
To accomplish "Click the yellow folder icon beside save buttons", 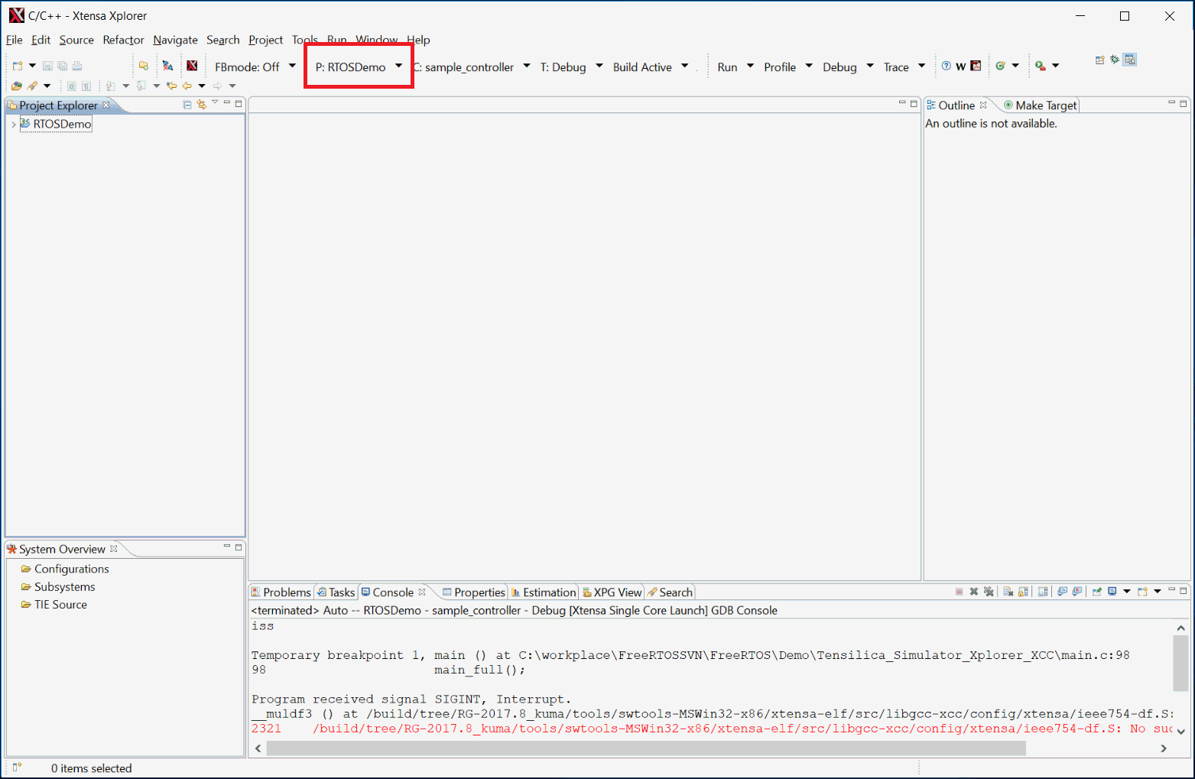I will pos(144,66).
